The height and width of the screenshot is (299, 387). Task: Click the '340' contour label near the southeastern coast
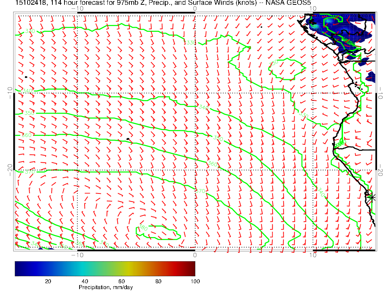click(x=320, y=192)
